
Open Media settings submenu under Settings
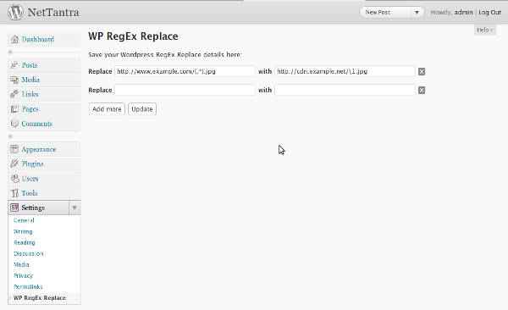tap(21, 264)
